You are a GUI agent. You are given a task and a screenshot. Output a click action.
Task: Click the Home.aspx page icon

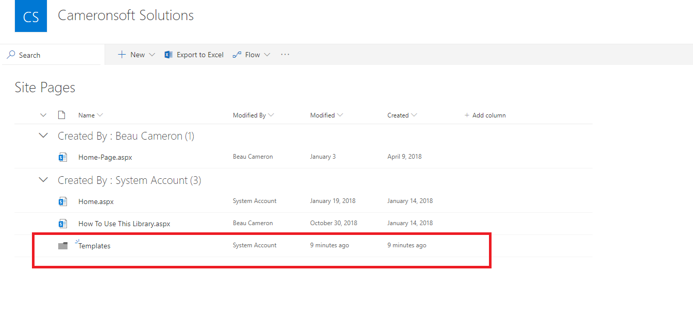[x=63, y=201]
